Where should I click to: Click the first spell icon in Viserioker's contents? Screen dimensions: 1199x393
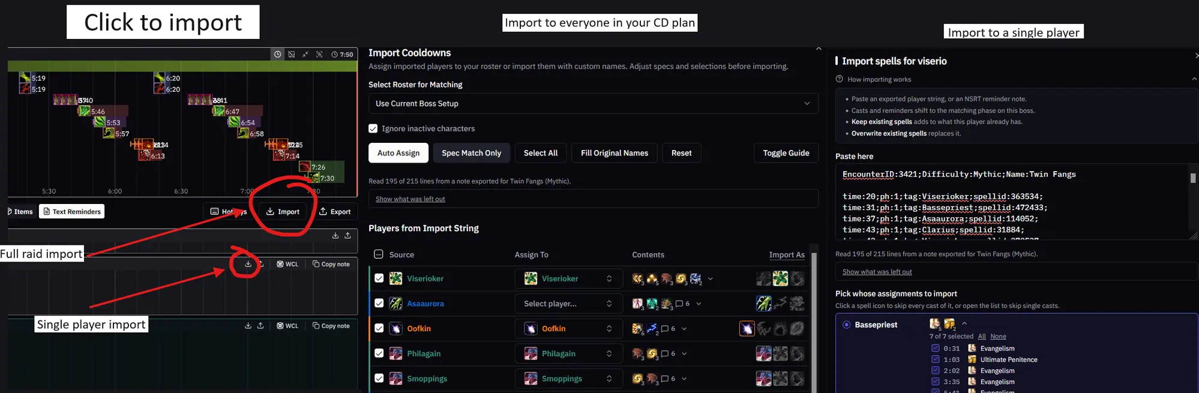(x=637, y=278)
